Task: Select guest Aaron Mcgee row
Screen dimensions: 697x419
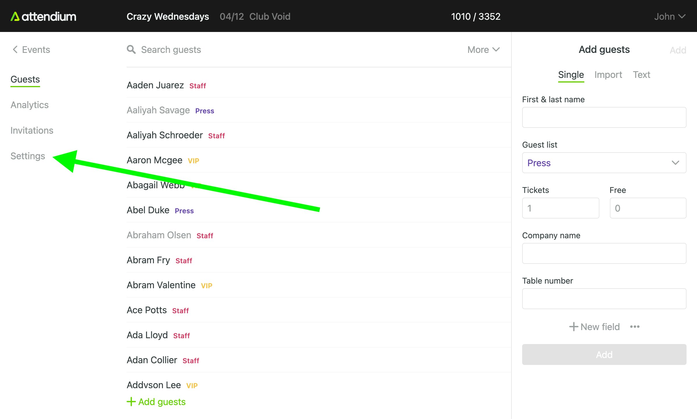Action: pos(155,160)
